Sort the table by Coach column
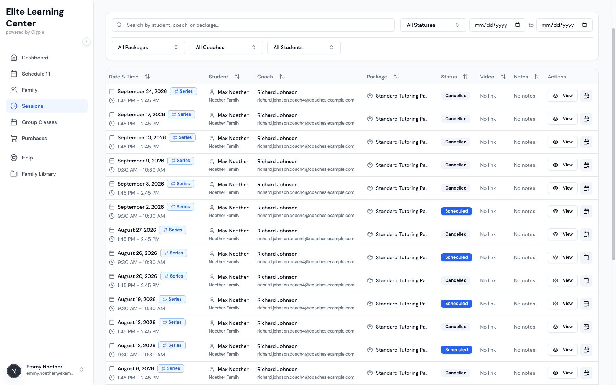The image size is (616, 385). [x=282, y=77]
